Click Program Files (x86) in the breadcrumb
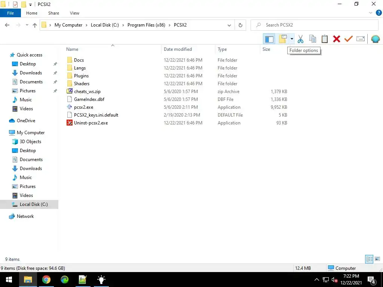 [146, 25]
